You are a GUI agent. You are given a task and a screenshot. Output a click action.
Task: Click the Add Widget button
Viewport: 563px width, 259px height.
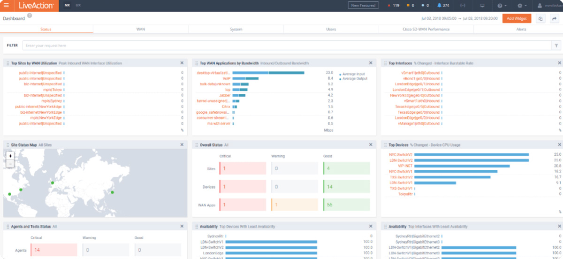tap(517, 19)
